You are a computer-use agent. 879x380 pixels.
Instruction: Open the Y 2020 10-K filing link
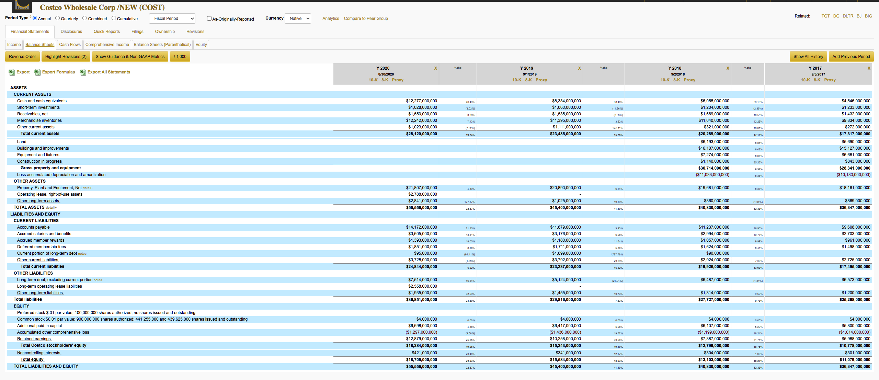coord(373,80)
